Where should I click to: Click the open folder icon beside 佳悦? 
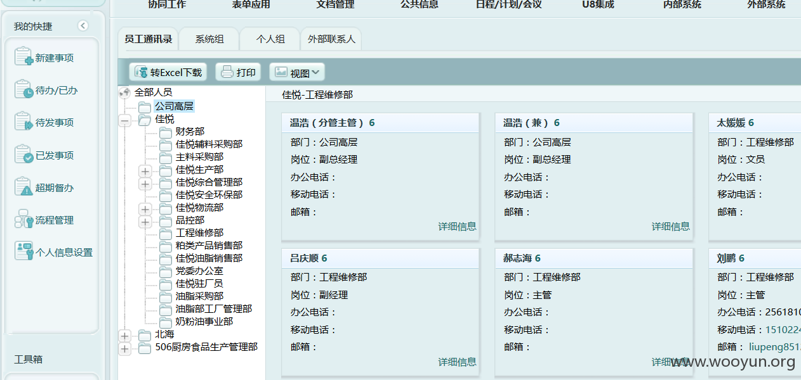[145, 119]
